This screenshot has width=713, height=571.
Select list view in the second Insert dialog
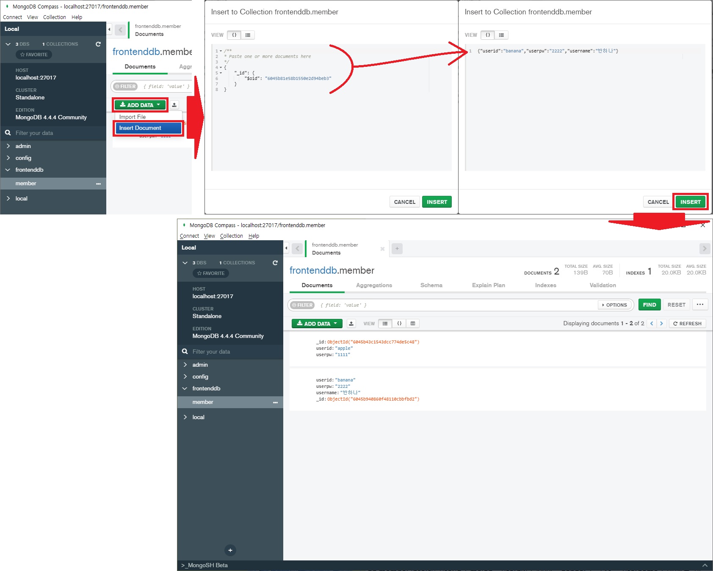(501, 35)
